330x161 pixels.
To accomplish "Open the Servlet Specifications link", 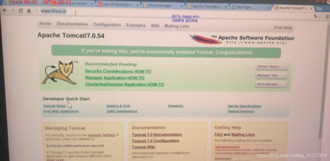I will tap(244, 106).
